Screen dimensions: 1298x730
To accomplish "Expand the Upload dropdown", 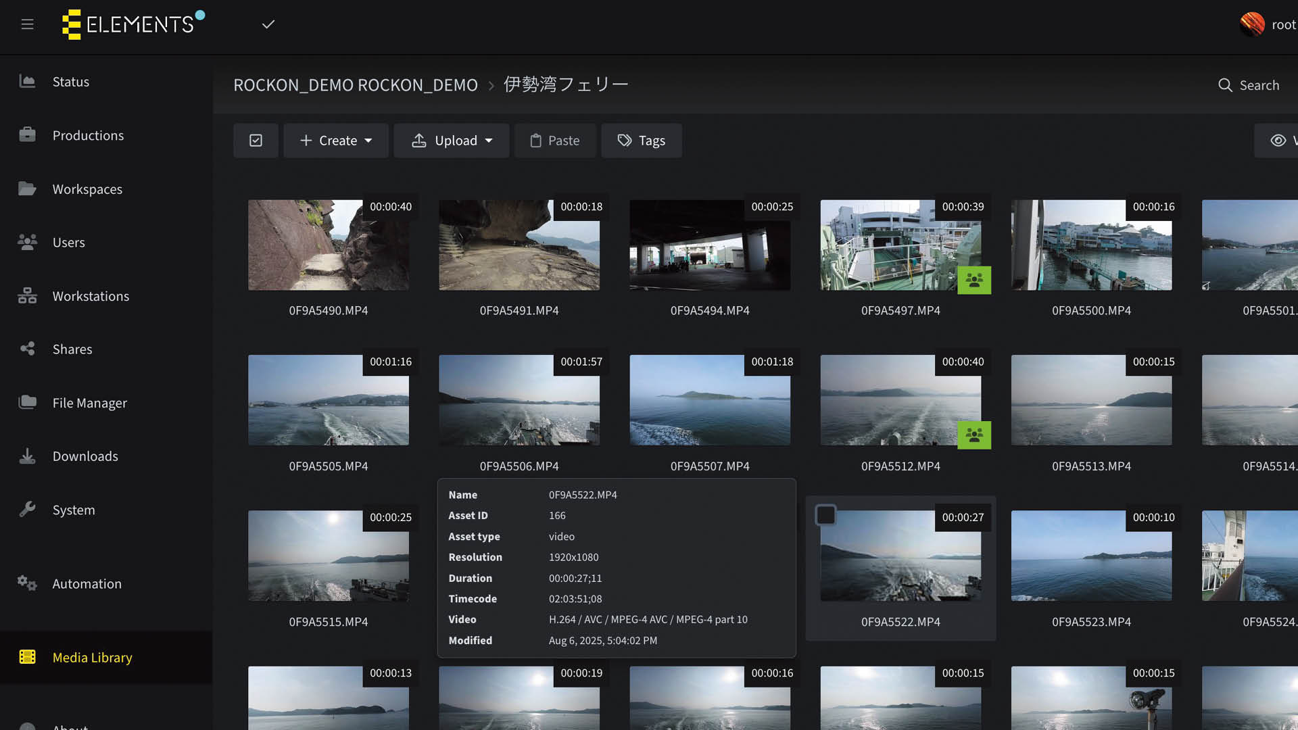I will pyautogui.click(x=451, y=141).
